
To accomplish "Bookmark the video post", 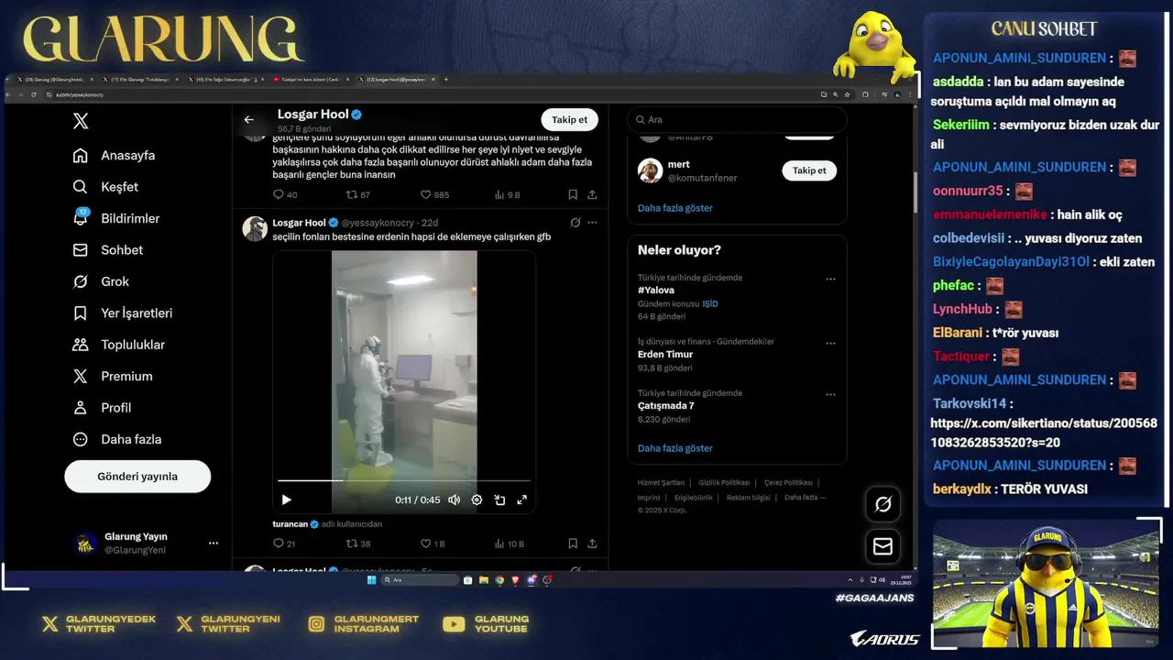I will tap(573, 544).
